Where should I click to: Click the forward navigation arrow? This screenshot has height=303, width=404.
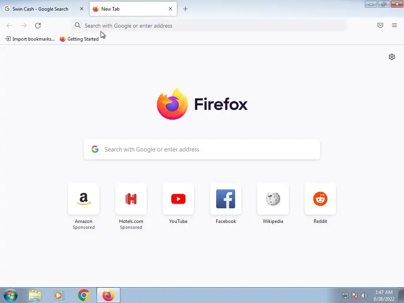click(24, 26)
